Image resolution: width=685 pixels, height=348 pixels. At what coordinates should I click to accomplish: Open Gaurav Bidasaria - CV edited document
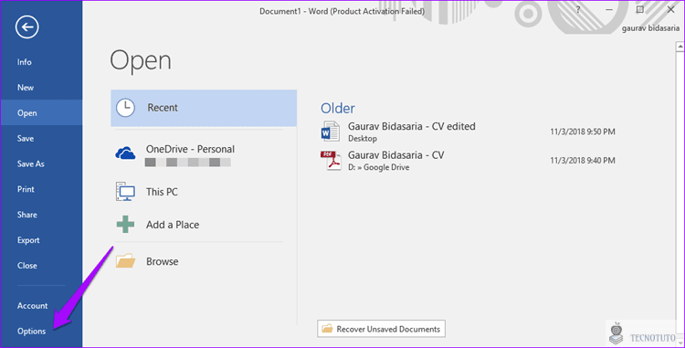coord(468,132)
